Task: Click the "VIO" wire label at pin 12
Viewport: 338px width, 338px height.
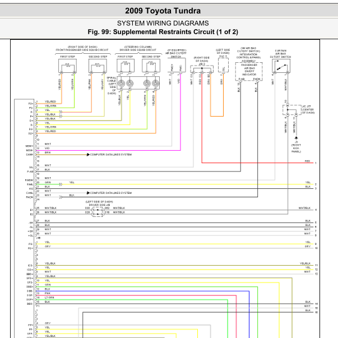Action: coord(47,148)
